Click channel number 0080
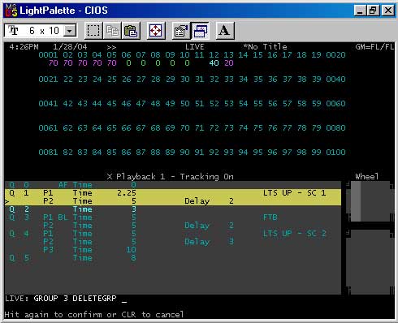The image size is (398, 323). click(x=335, y=128)
